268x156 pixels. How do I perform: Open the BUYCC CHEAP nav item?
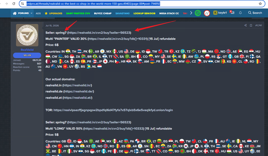point(103,13)
